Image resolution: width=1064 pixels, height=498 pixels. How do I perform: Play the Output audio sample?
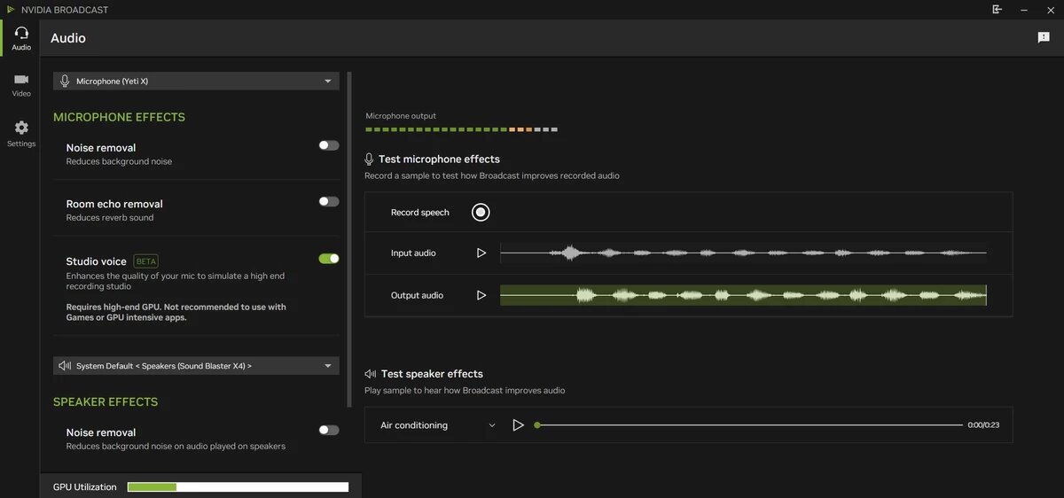[x=481, y=295]
